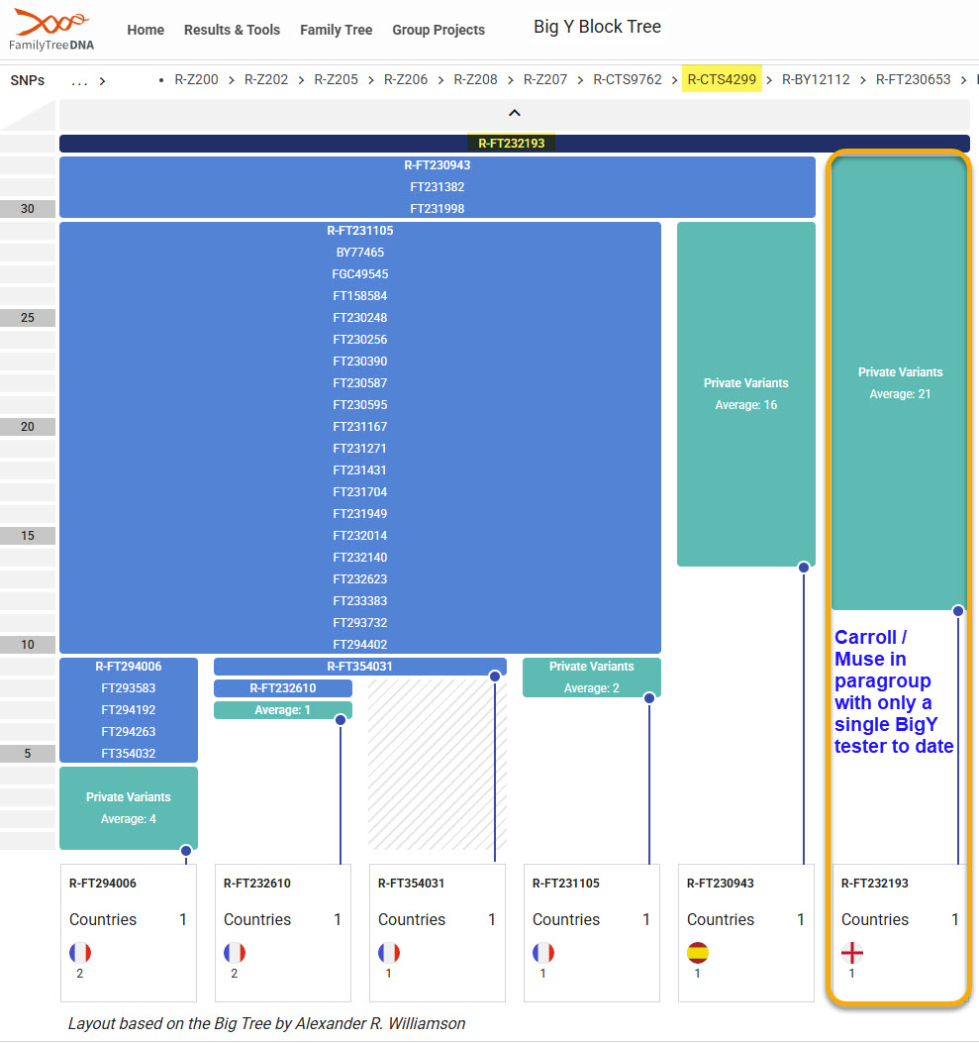Go to the Family Tree page
Viewport: 979px width, 1043px height.
(x=336, y=30)
